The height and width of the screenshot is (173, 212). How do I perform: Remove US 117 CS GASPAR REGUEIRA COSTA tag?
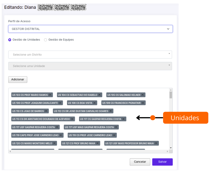123,119
